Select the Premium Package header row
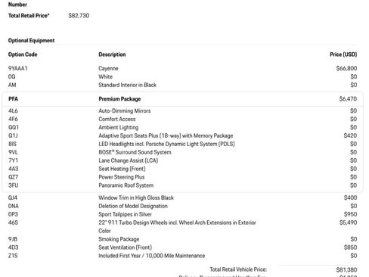Image resolution: width=369 pixels, height=277 pixels. coord(183,99)
